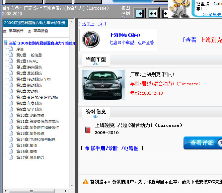
Task: Open 维修手册/诊断 link
Action: click(x=101, y=148)
